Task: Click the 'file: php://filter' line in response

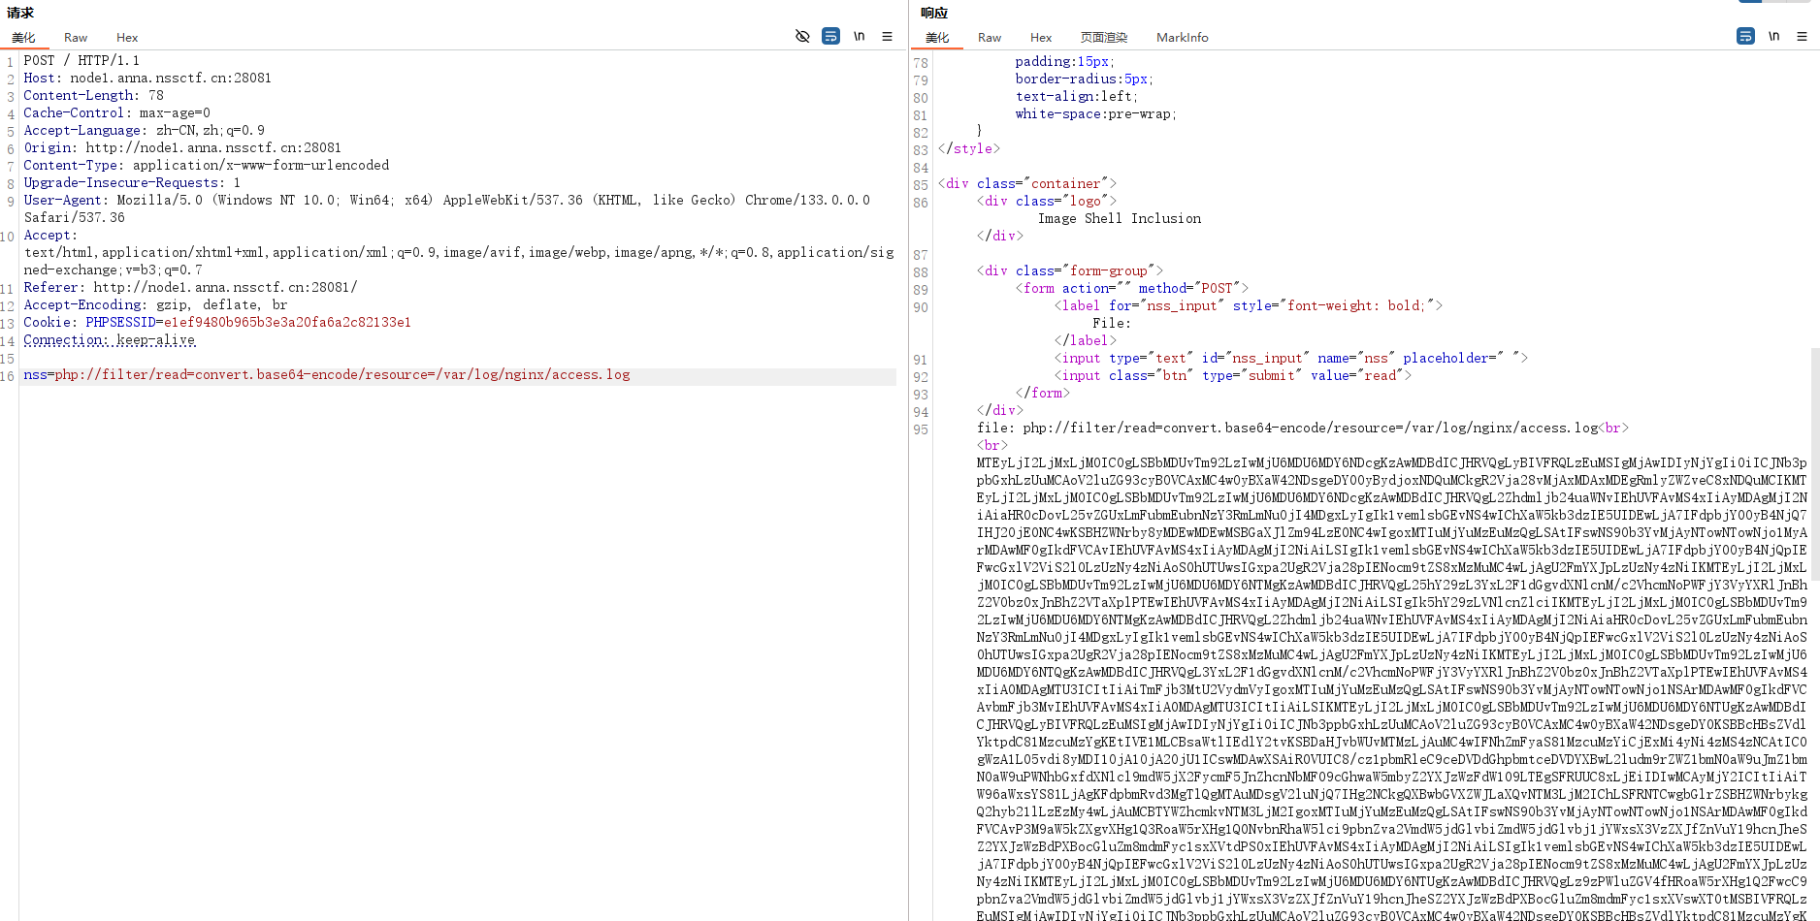Action: 1302,429
